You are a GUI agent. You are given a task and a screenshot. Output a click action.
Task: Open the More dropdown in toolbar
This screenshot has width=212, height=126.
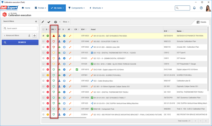coord(66,22)
